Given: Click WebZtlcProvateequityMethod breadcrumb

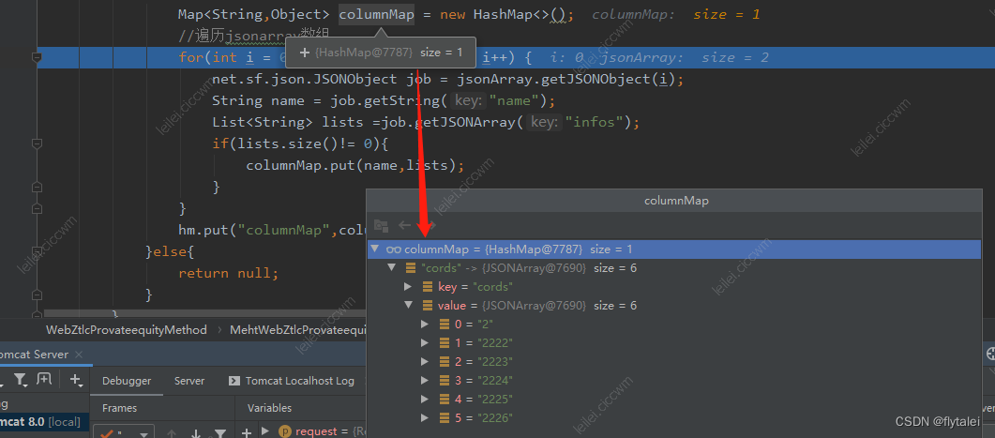Looking at the screenshot, I should (127, 330).
